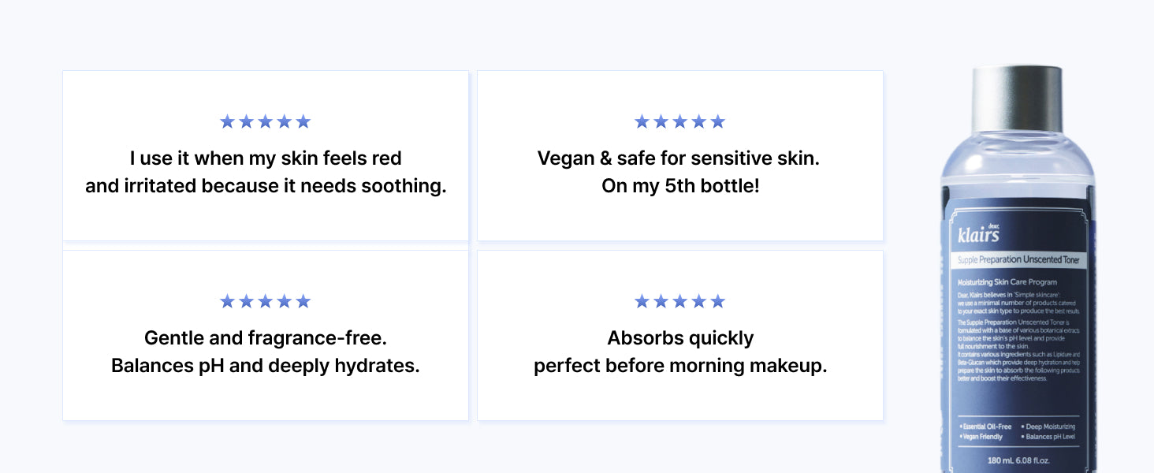Click the 'Gentle and fragrance-free.' headline
Screen dimensions: 1154x473
[x=266, y=338]
